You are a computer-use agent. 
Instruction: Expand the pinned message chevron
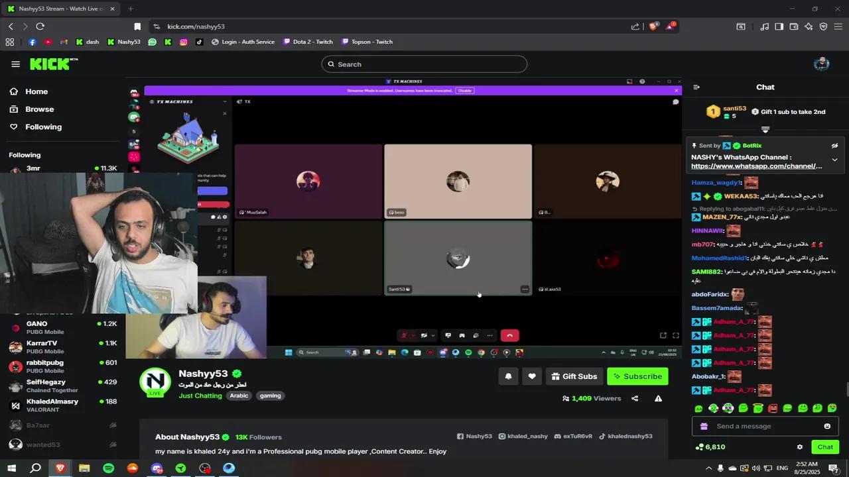tap(834, 160)
